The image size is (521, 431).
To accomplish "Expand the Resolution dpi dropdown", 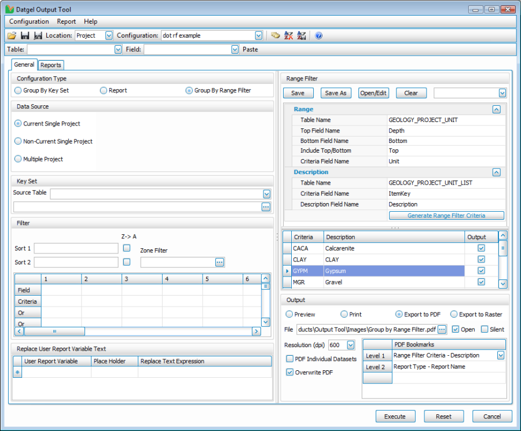I will pyautogui.click(x=350, y=345).
